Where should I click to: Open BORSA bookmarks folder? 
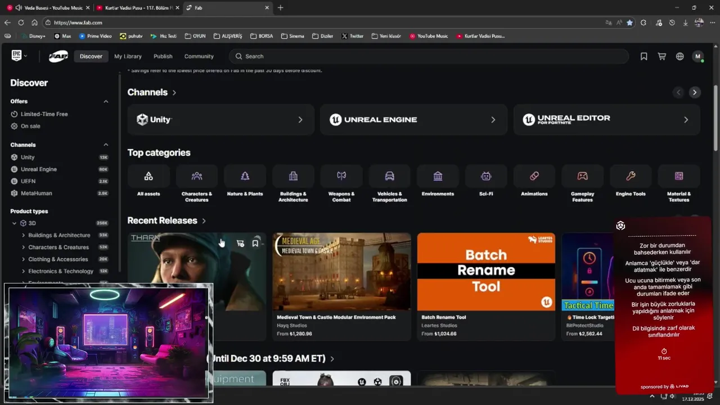(x=262, y=36)
